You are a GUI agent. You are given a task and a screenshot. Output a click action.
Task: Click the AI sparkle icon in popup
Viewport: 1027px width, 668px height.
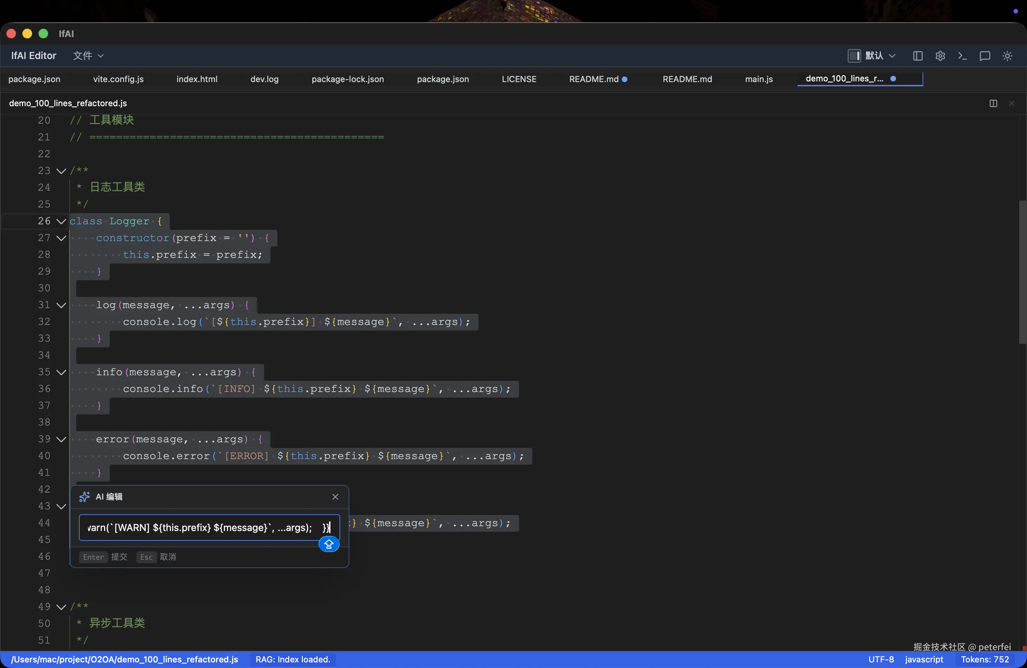point(84,497)
